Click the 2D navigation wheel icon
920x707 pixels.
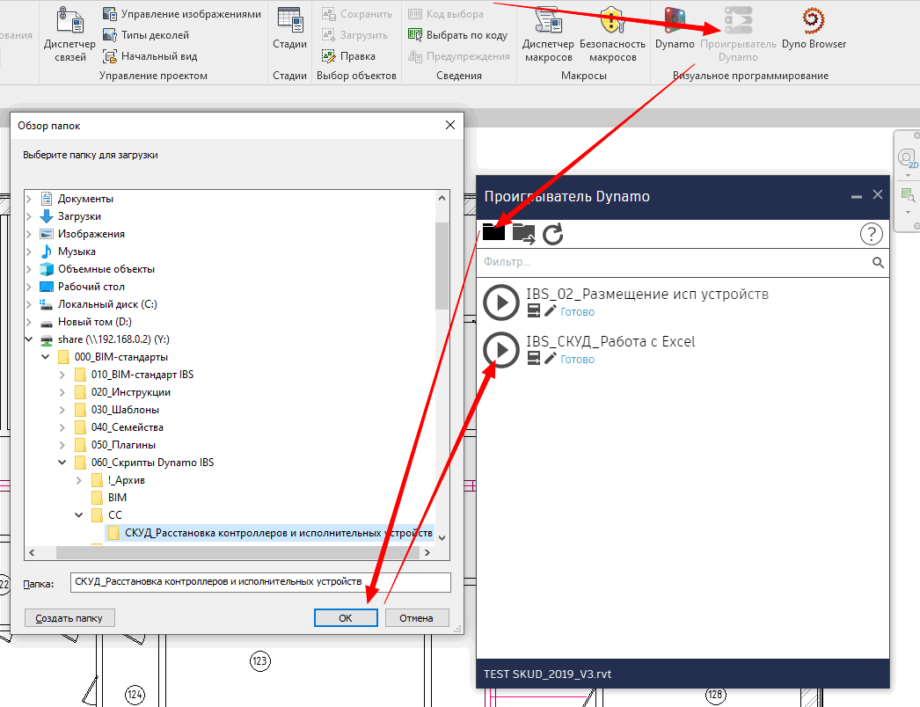click(x=907, y=157)
